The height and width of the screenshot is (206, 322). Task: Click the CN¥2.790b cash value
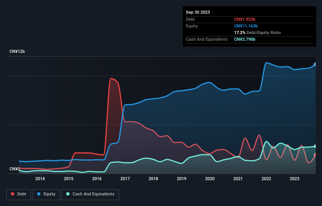[245, 39]
